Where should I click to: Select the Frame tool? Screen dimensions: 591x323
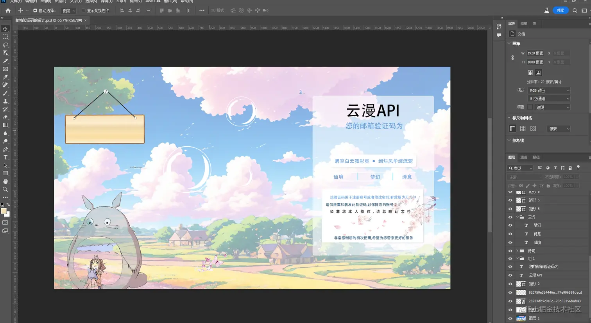[x=5, y=69]
